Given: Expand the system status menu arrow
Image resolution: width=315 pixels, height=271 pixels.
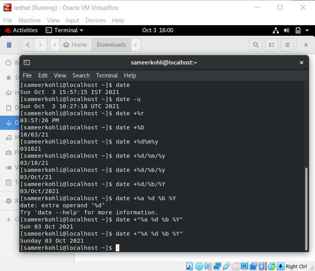Looking at the screenshot, I should 307,30.
